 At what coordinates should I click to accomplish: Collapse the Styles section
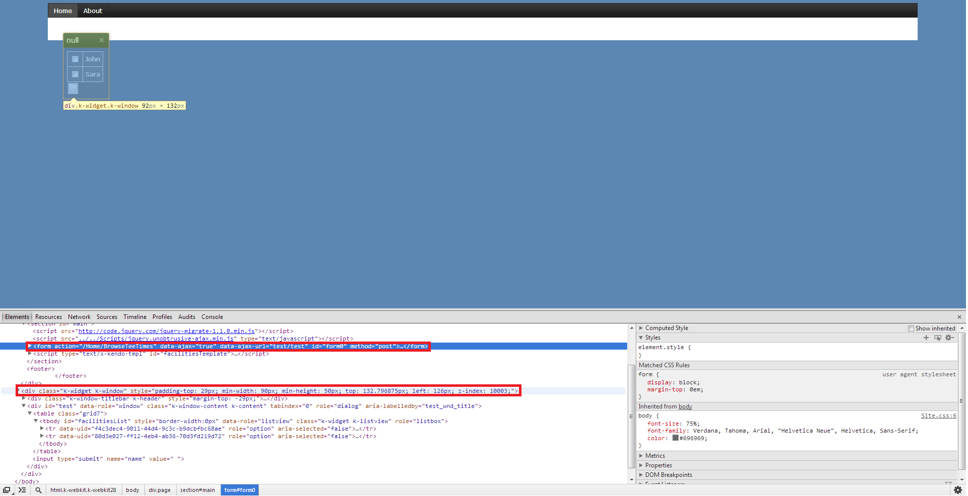point(641,338)
